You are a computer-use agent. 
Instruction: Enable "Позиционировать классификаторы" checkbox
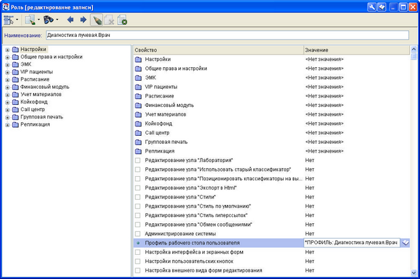click(138, 179)
